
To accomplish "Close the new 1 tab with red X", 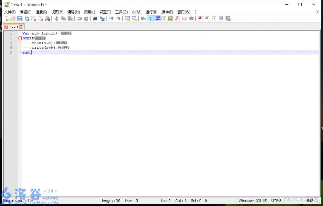I will pyautogui.click(x=21, y=27).
